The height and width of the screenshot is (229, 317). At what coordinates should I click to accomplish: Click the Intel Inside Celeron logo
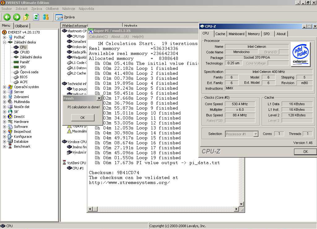click(x=301, y=54)
